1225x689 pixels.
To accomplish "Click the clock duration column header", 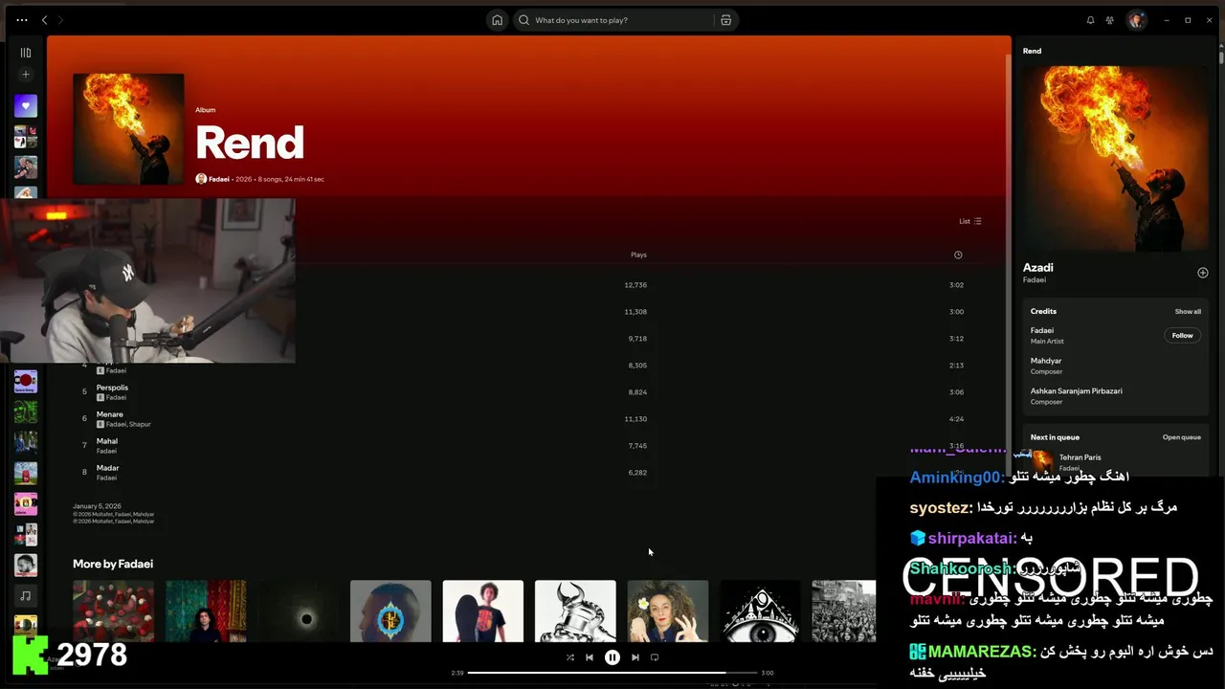I will click(x=958, y=255).
